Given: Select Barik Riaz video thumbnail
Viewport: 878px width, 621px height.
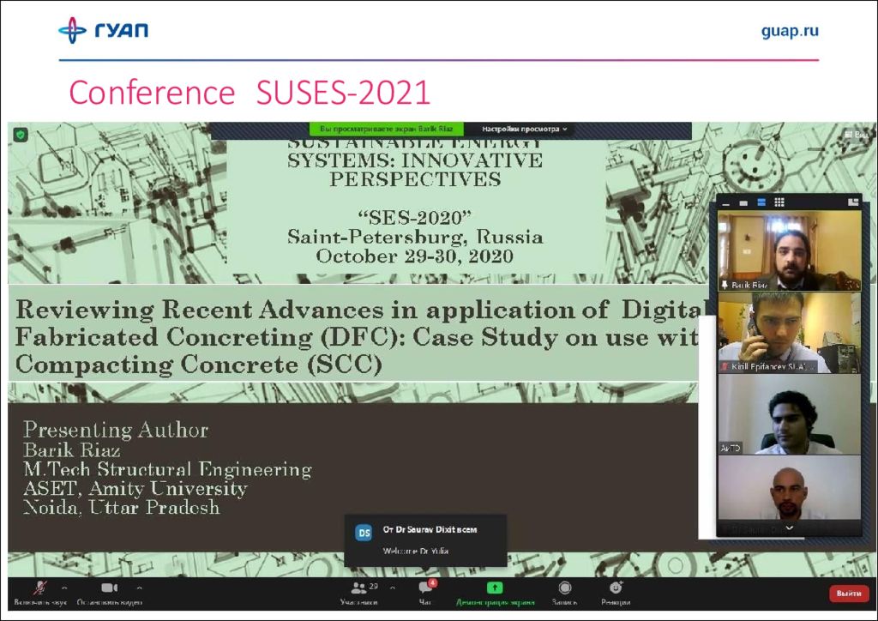Looking at the screenshot, I should point(790,250).
